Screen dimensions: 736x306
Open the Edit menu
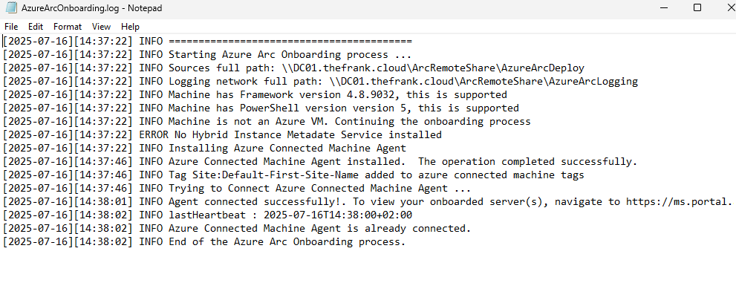36,26
